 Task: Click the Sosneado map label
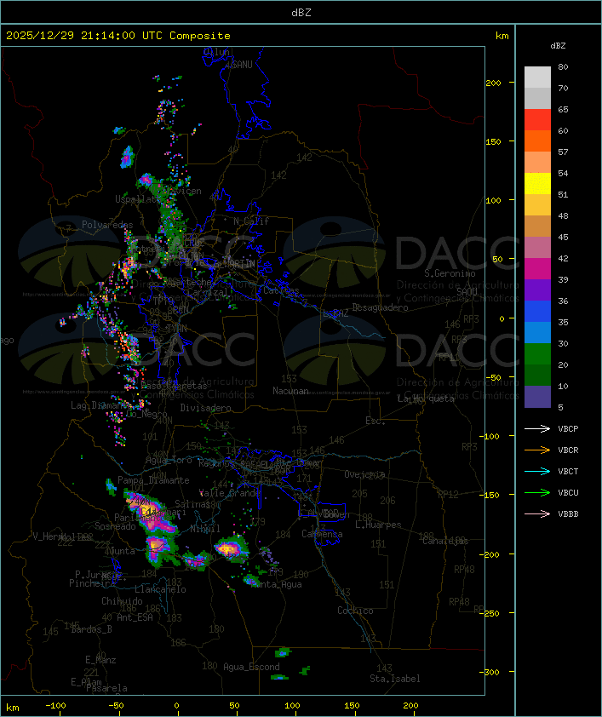pyautogui.click(x=115, y=527)
